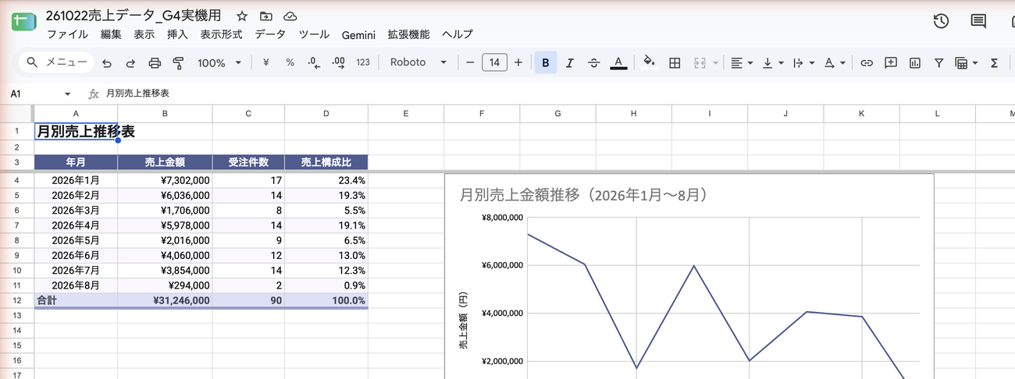Open the borders tool
The width and height of the screenshot is (1015, 379).
(675, 62)
